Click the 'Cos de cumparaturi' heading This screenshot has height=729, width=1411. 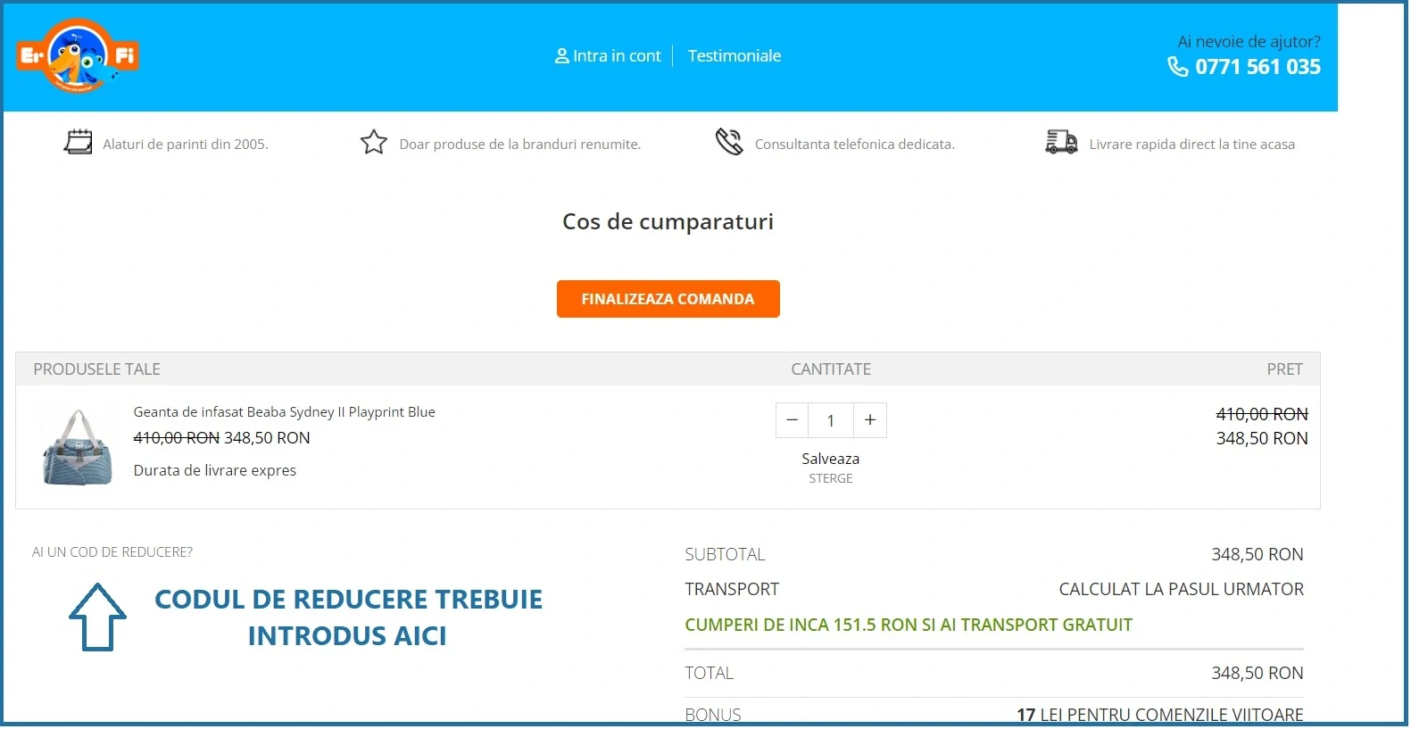pos(668,221)
